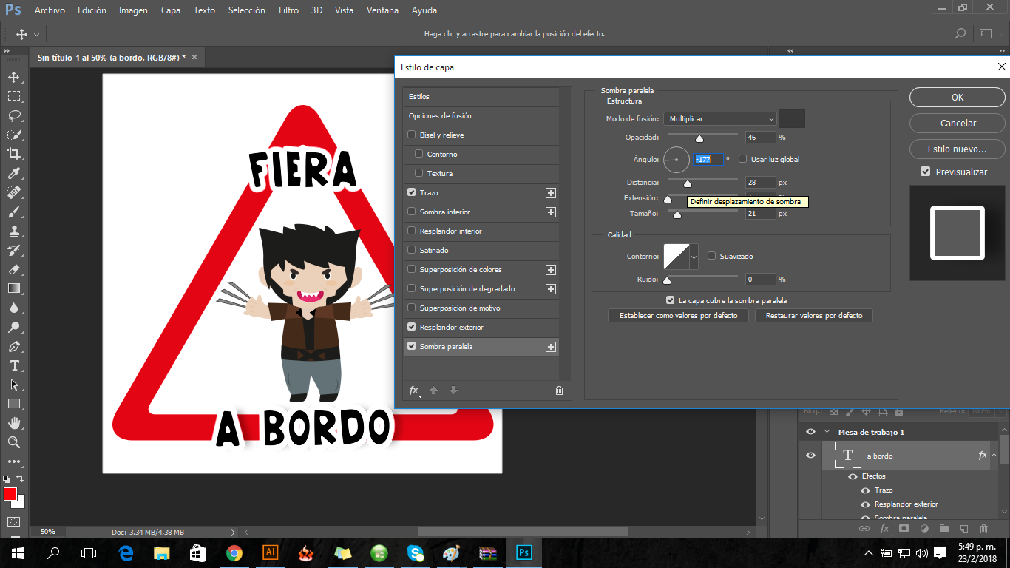The height and width of the screenshot is (568, 1010).
Task: Add another Sombra interior plus button
Action: (x=550, y=212)
